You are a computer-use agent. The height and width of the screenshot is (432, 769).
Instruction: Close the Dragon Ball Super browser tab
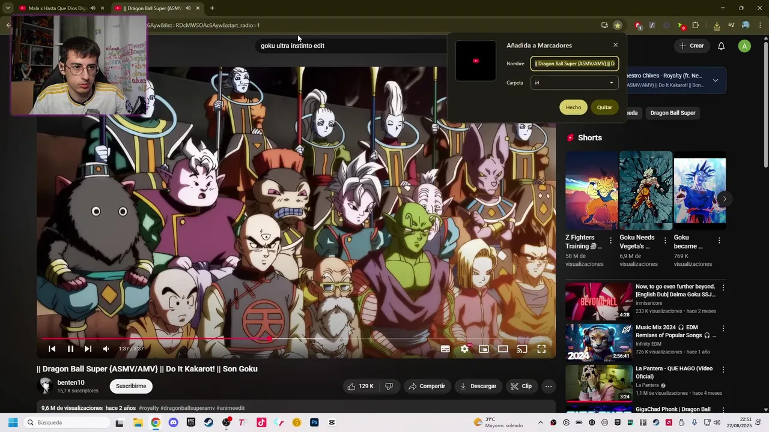pos(198,8)
